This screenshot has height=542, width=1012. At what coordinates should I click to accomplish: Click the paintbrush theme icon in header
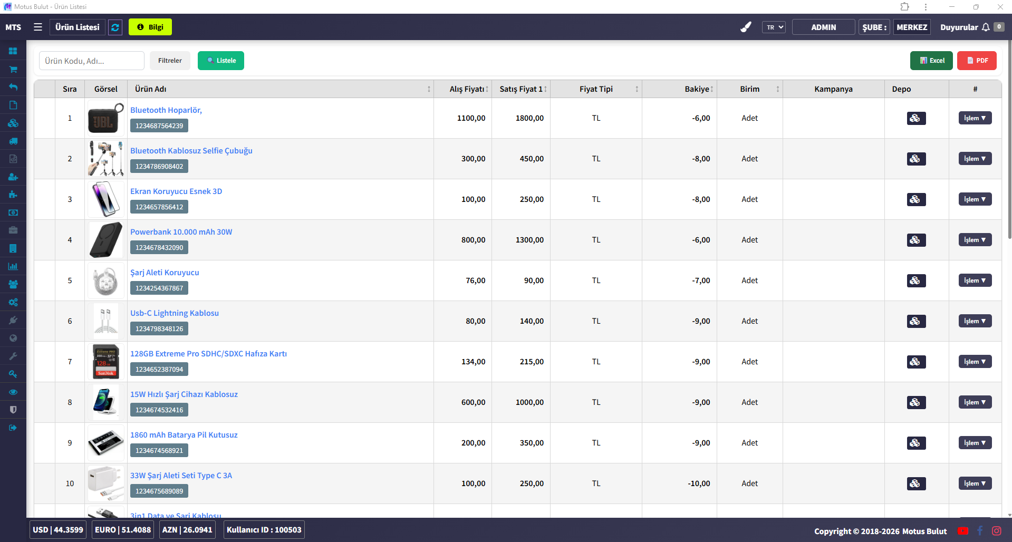(x=746, y=27)
